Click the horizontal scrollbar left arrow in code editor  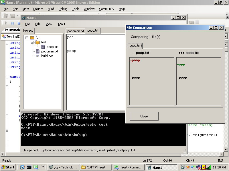(x=3, y=154)
